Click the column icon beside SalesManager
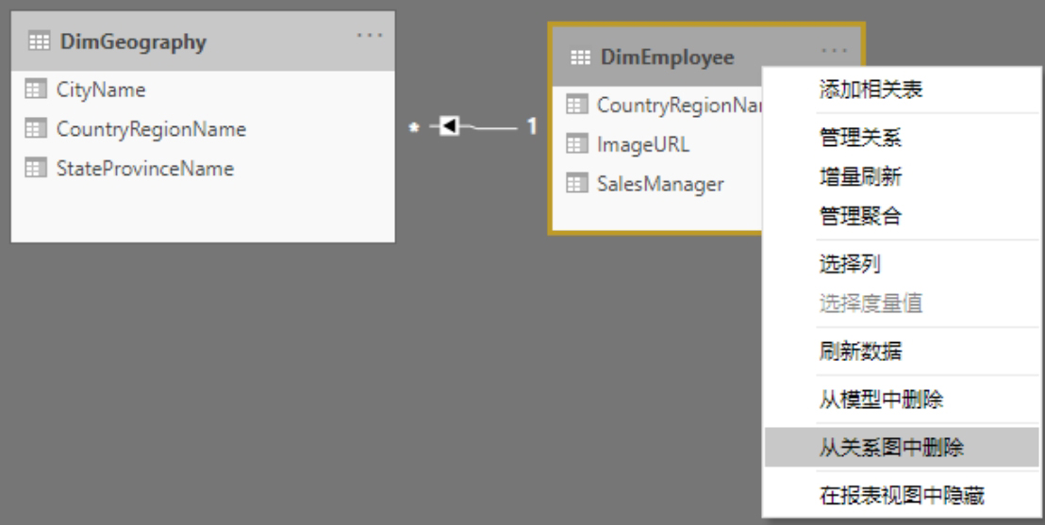This screenshot has width=1045, height=525. tap(577, 184)
